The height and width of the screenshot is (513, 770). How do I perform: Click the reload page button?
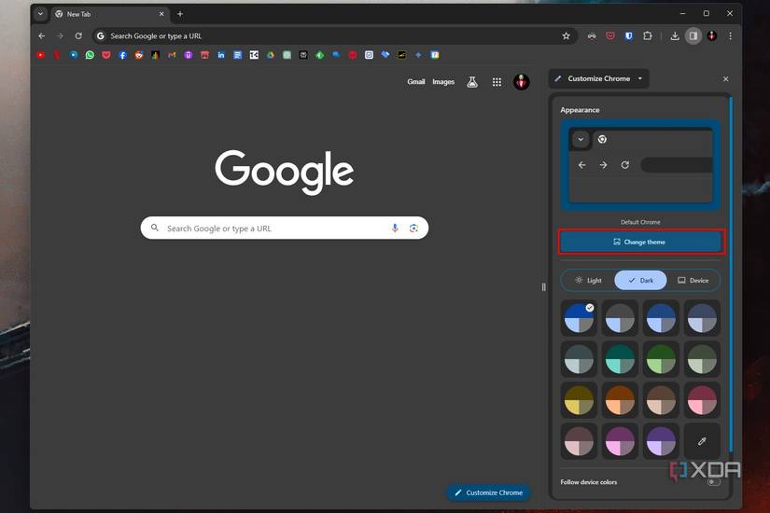78,36
